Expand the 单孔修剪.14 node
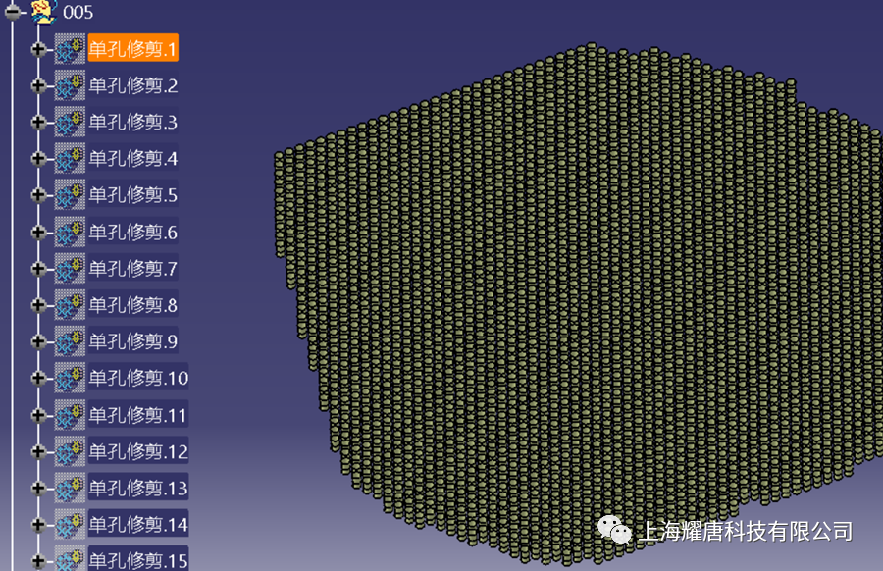 [38, 524]
